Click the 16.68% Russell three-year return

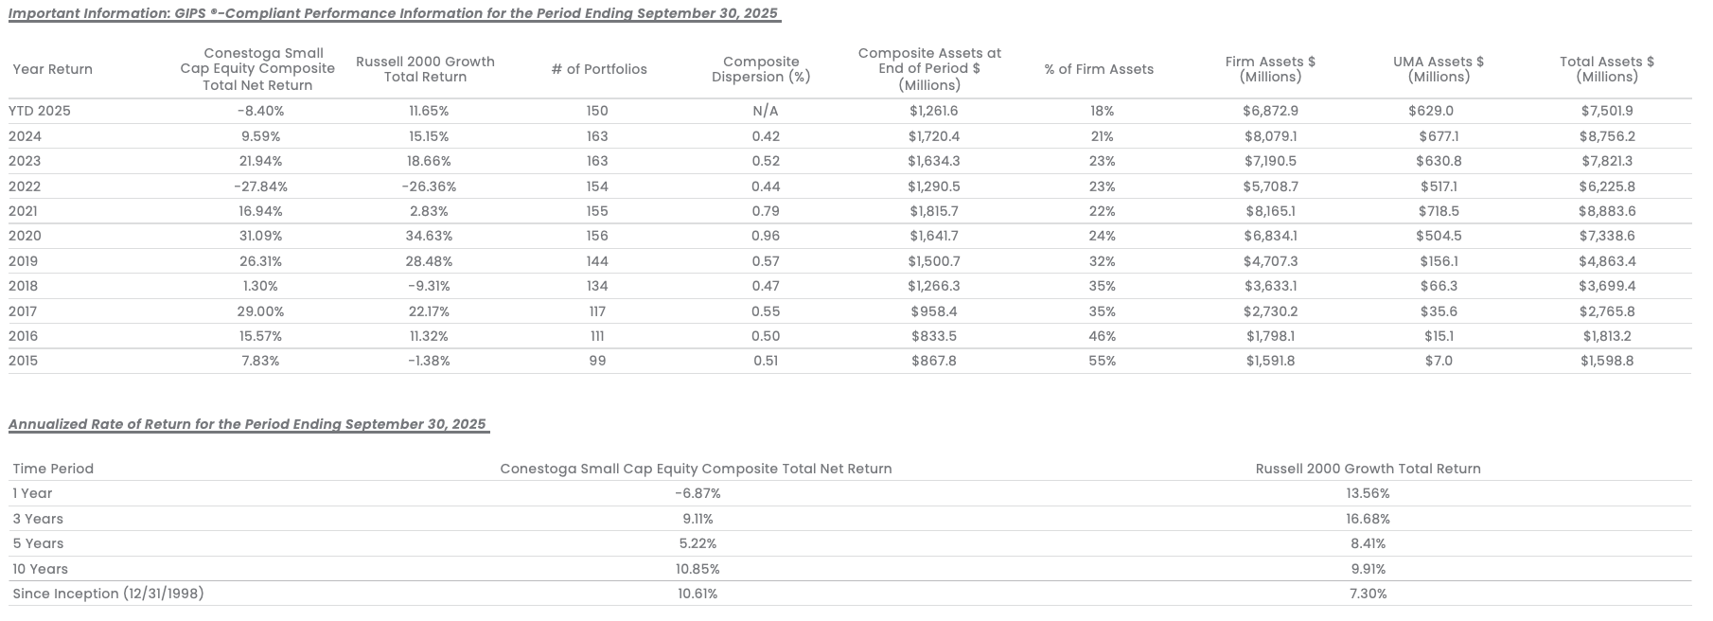click(x=1368, y=519)
